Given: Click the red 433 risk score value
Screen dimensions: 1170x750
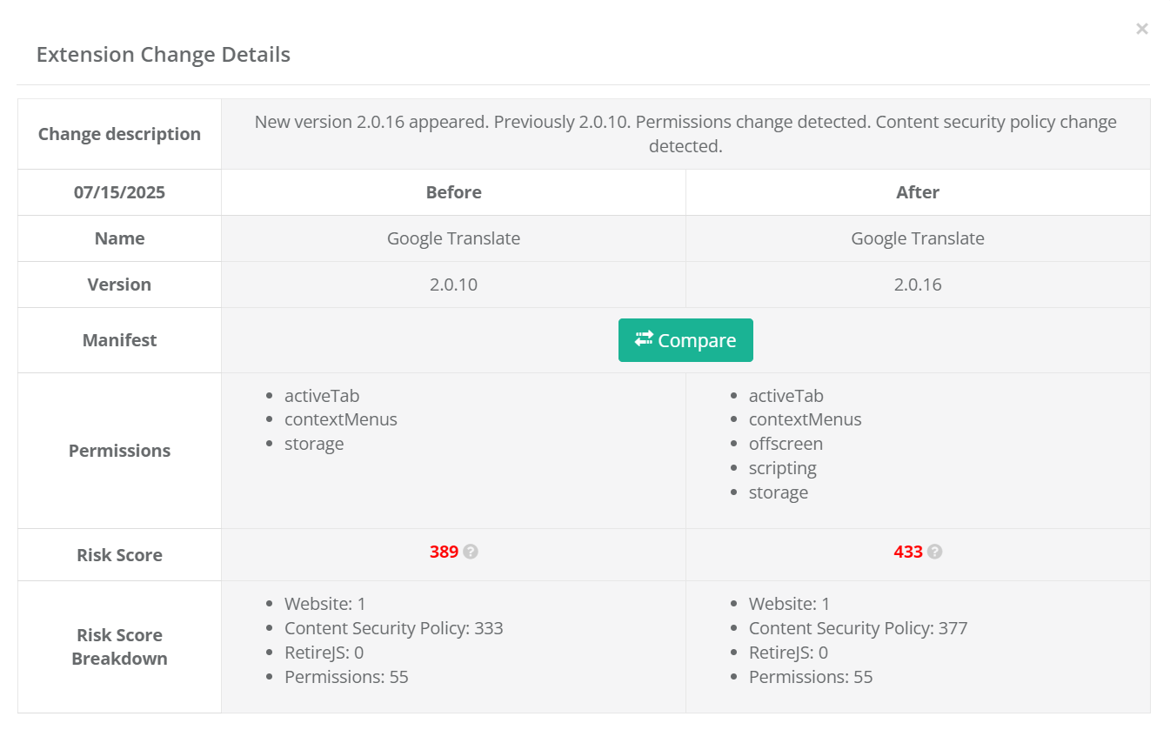Looking at the screenshot, I should (907, 552).
